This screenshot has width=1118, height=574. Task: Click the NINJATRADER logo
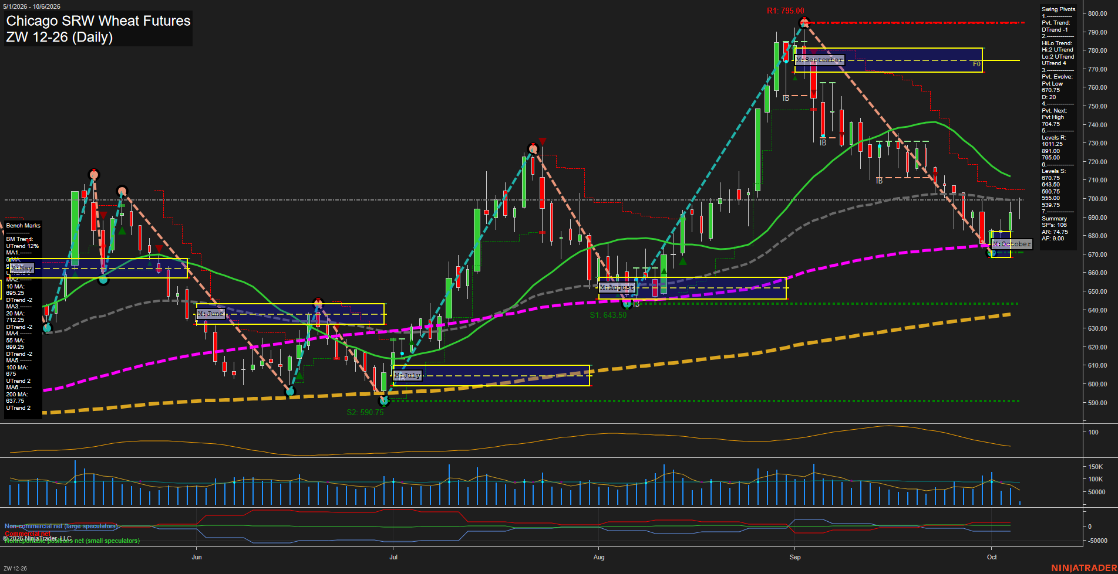click(1084, 568)
